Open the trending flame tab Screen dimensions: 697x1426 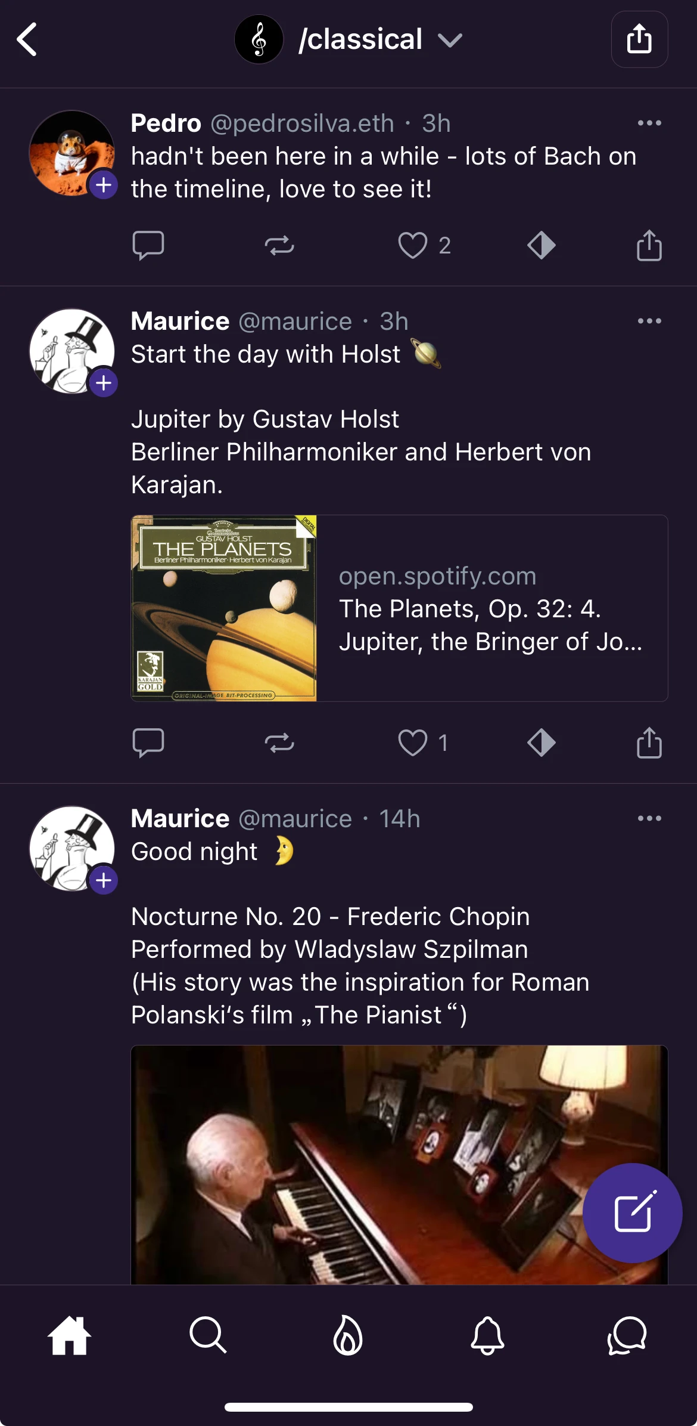348,1335
